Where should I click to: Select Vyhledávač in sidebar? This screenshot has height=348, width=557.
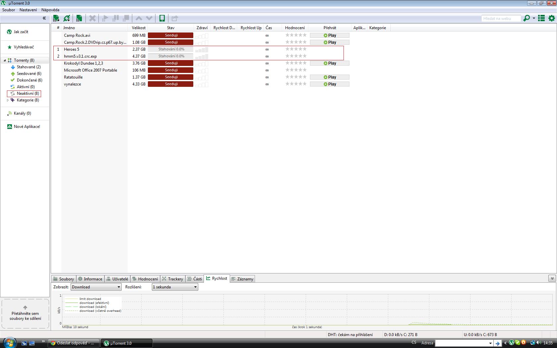coord(24,47)
